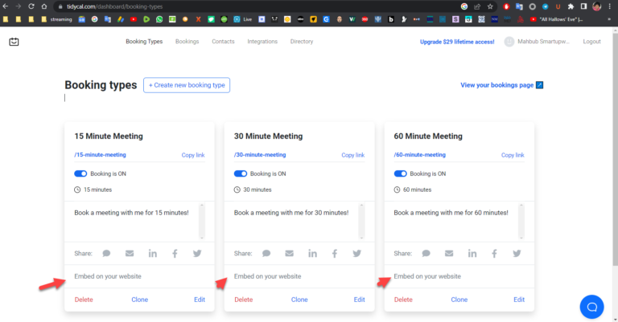
Task: Click the TidyCal calendar logo icon
Action: click(14, 41)
